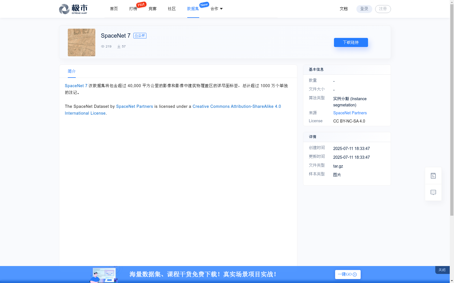Click the 详情 panel heading

(312, 137)
